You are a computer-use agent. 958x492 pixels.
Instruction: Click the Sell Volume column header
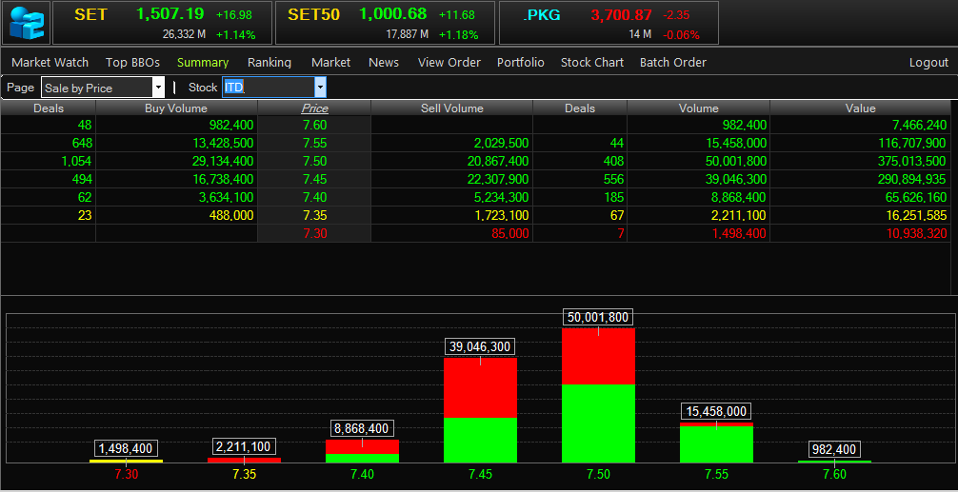(x=452, y=108)
